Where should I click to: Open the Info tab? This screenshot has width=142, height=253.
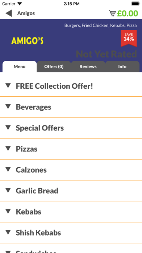point(122,67)
